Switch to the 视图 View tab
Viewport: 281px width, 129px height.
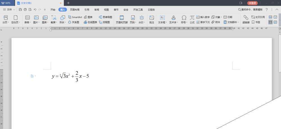pyautogui.click(x=106, y=10)
